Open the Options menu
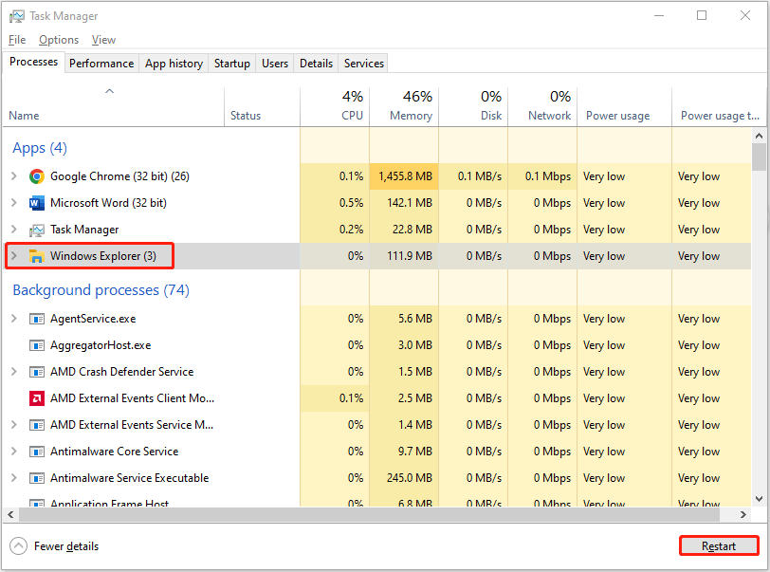 point(59,39)
